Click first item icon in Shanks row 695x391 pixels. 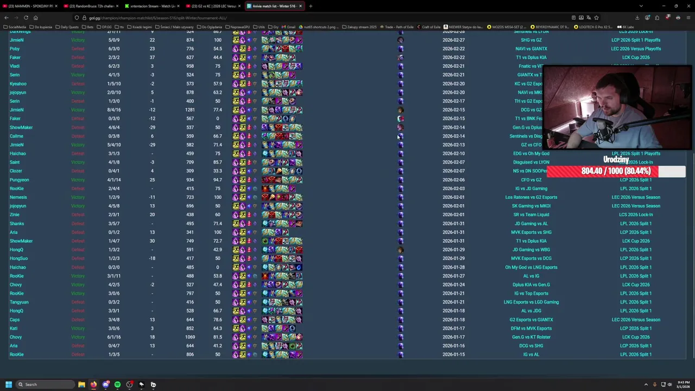[265, 223]
